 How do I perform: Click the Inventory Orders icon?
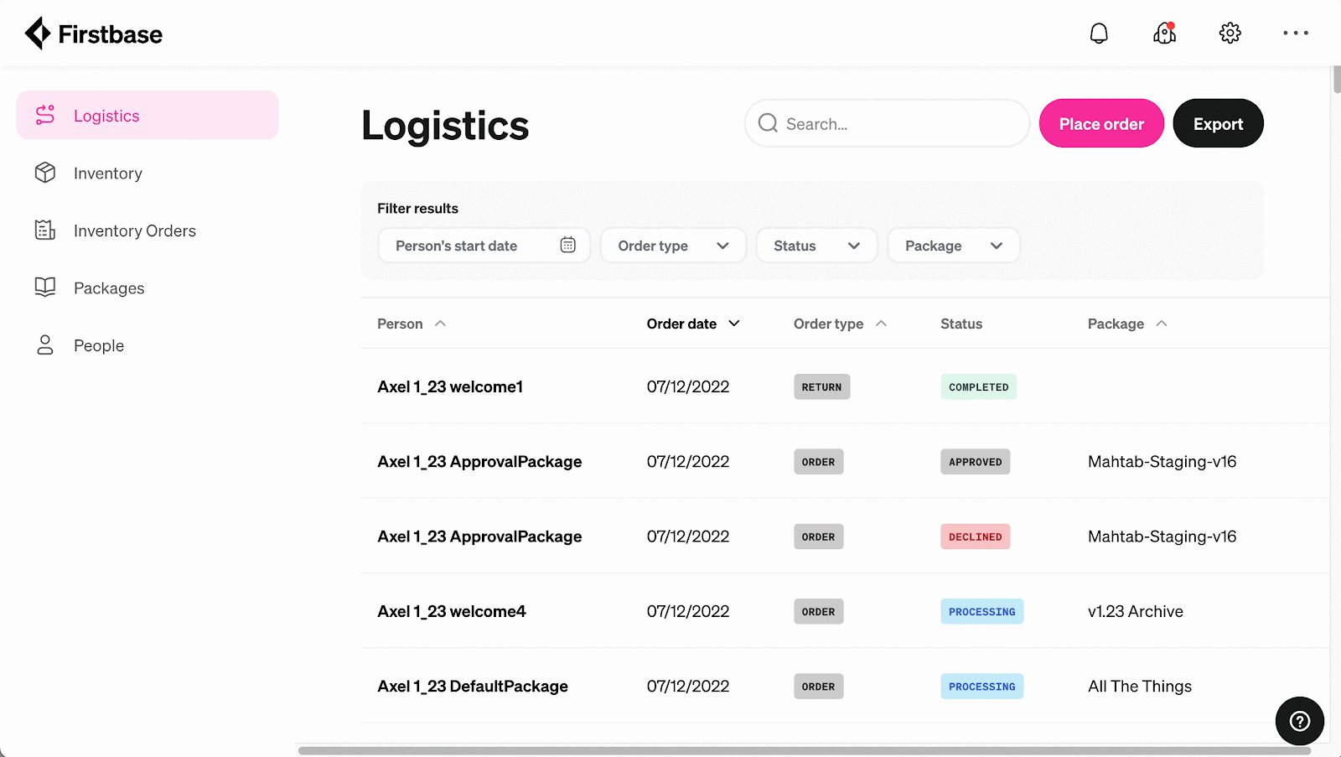click(45, 230)
